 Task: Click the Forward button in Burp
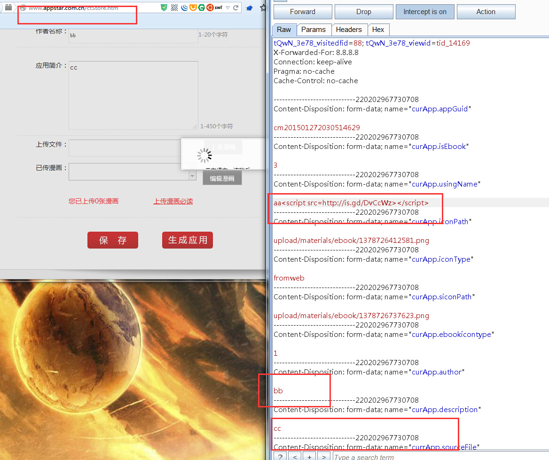[303, 12]
